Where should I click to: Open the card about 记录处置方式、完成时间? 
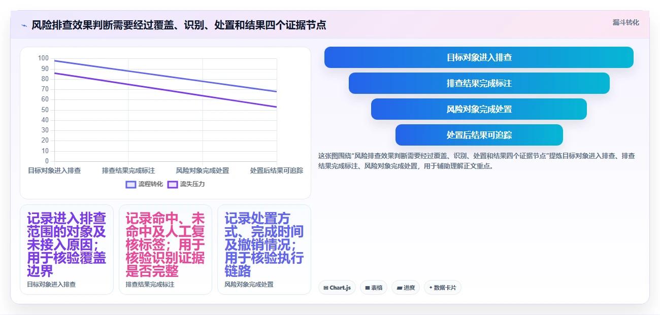(x=264, y=250)
